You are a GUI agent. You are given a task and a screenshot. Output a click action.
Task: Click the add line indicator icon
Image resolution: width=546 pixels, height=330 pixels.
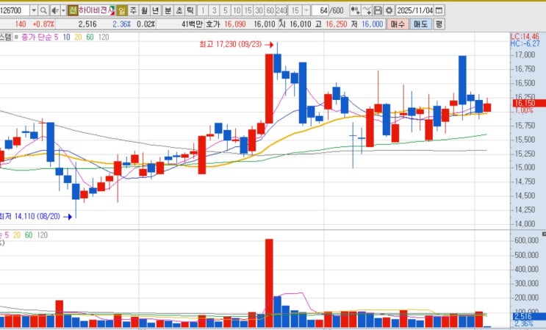(x=367, y=11)
